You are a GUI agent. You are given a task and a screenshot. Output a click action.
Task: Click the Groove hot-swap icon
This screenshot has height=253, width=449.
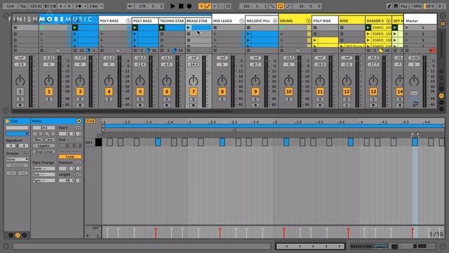tap(25, 153)
